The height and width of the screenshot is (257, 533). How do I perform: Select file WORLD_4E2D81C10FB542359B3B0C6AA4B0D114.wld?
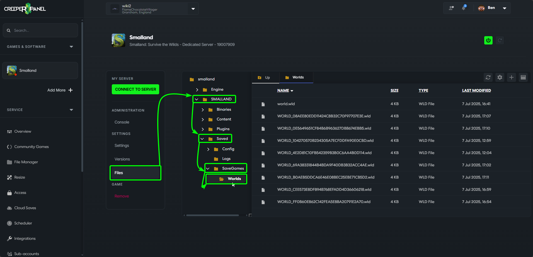(324, 153)
